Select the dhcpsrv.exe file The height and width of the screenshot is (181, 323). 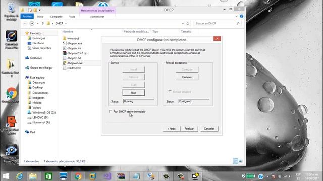pos(75,43)
